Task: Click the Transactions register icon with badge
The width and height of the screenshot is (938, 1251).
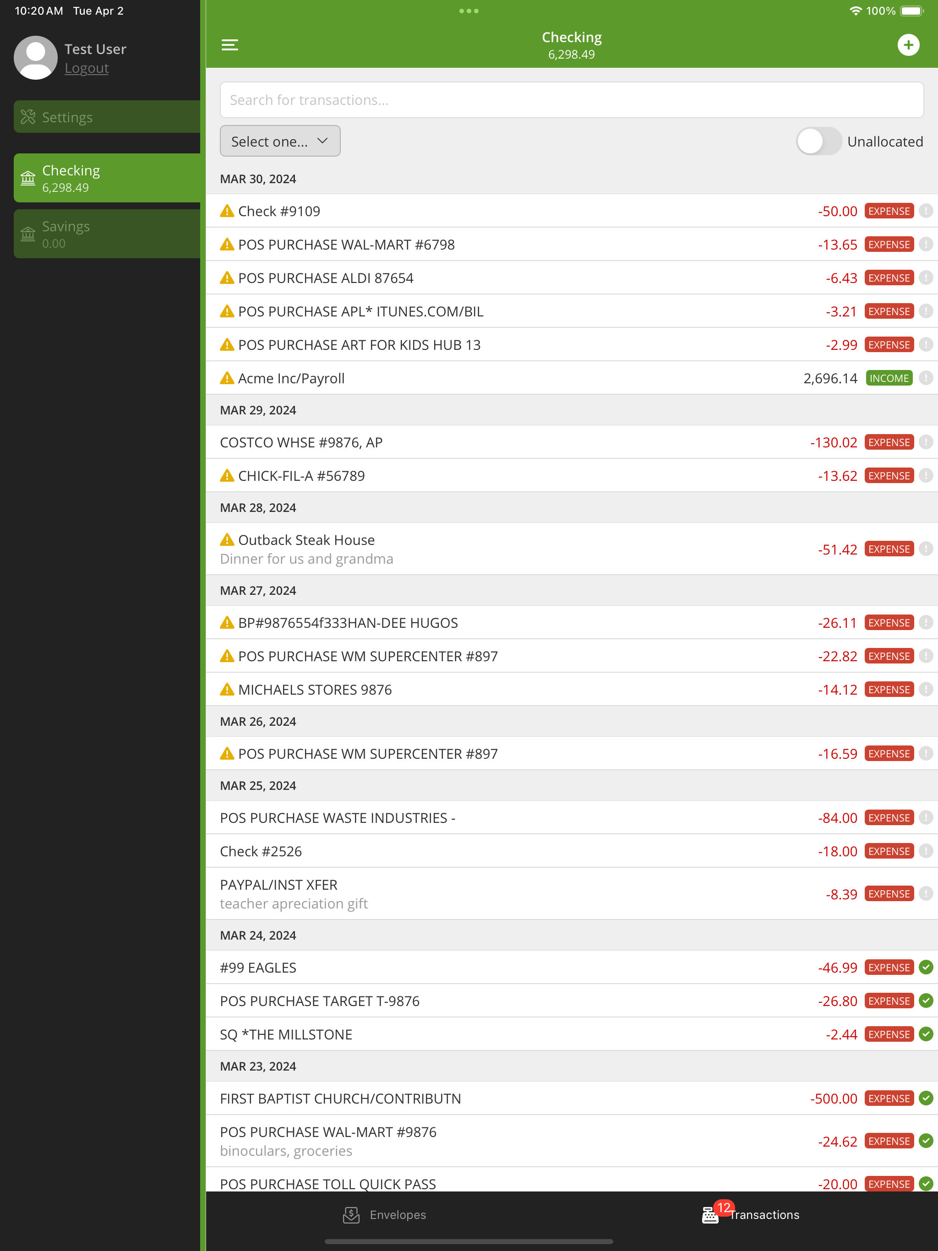Action: pos(710,1215)
